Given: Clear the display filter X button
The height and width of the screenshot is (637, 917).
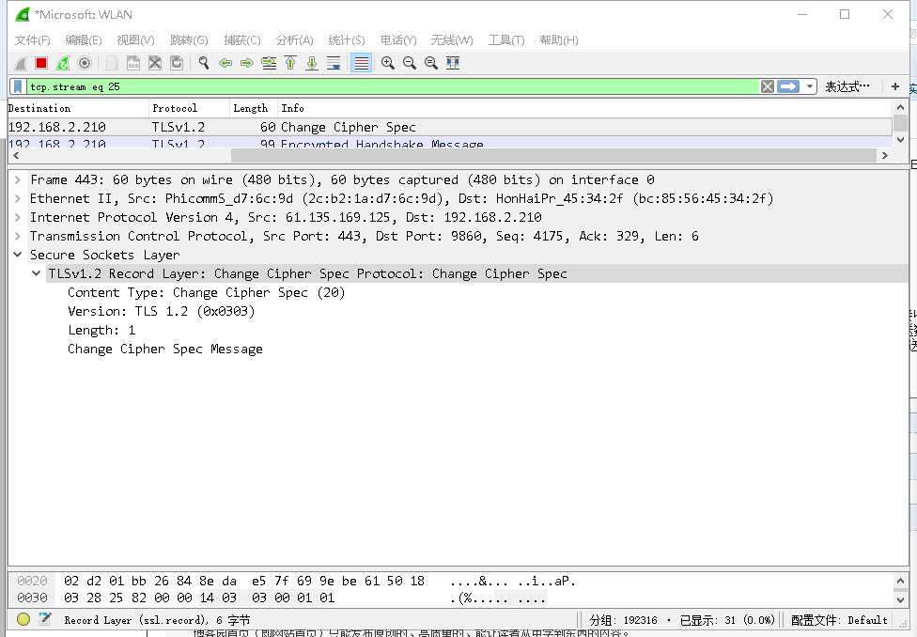Looking at the screenshot, I should (x=768, y=86).
